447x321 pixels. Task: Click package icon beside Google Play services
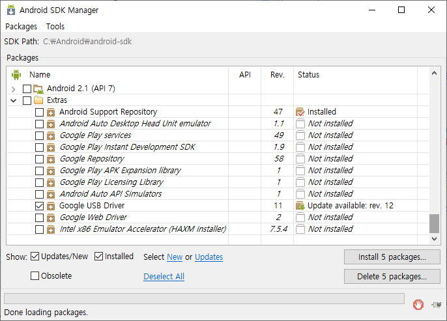[x=51, y=135]
